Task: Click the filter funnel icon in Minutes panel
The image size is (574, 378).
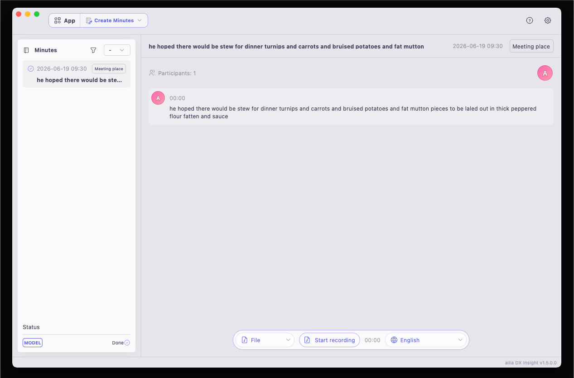Action: (93, 50)
